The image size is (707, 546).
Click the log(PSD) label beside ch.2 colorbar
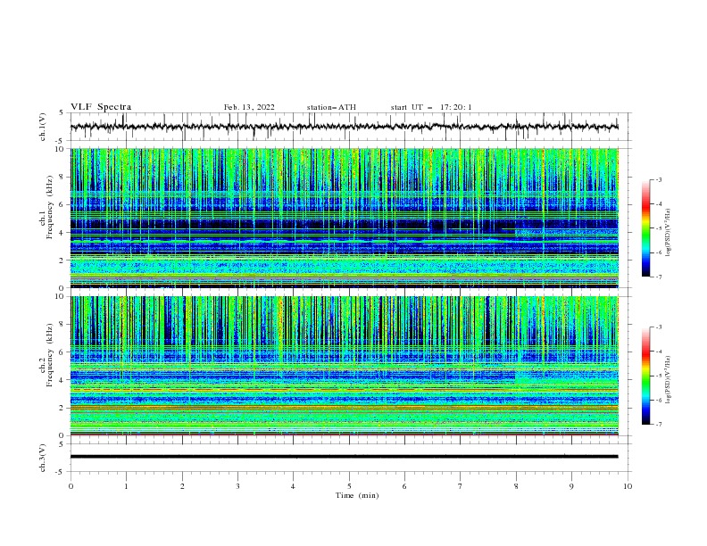pyautogui.click(x=668, y=380)
